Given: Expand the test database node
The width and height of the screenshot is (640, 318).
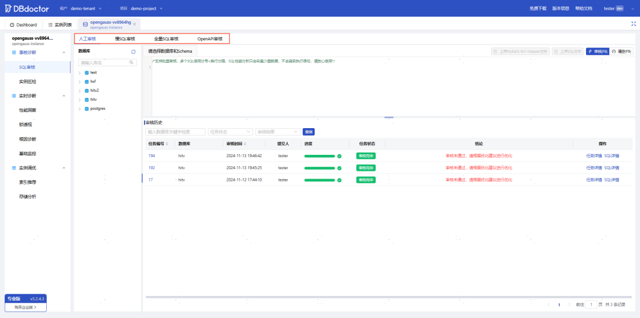Looking at the screenshot, I should (x=79, y=73).
